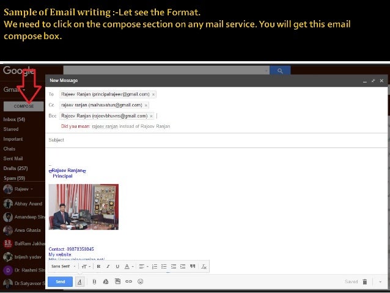Open the Sans Serif font dropdown
390x293 pixels.
(63, 266)
